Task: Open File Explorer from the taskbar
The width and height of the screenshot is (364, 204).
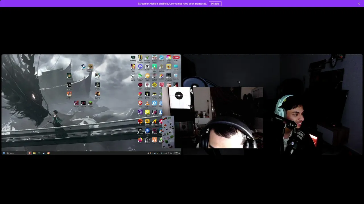Action: (34, 153)
